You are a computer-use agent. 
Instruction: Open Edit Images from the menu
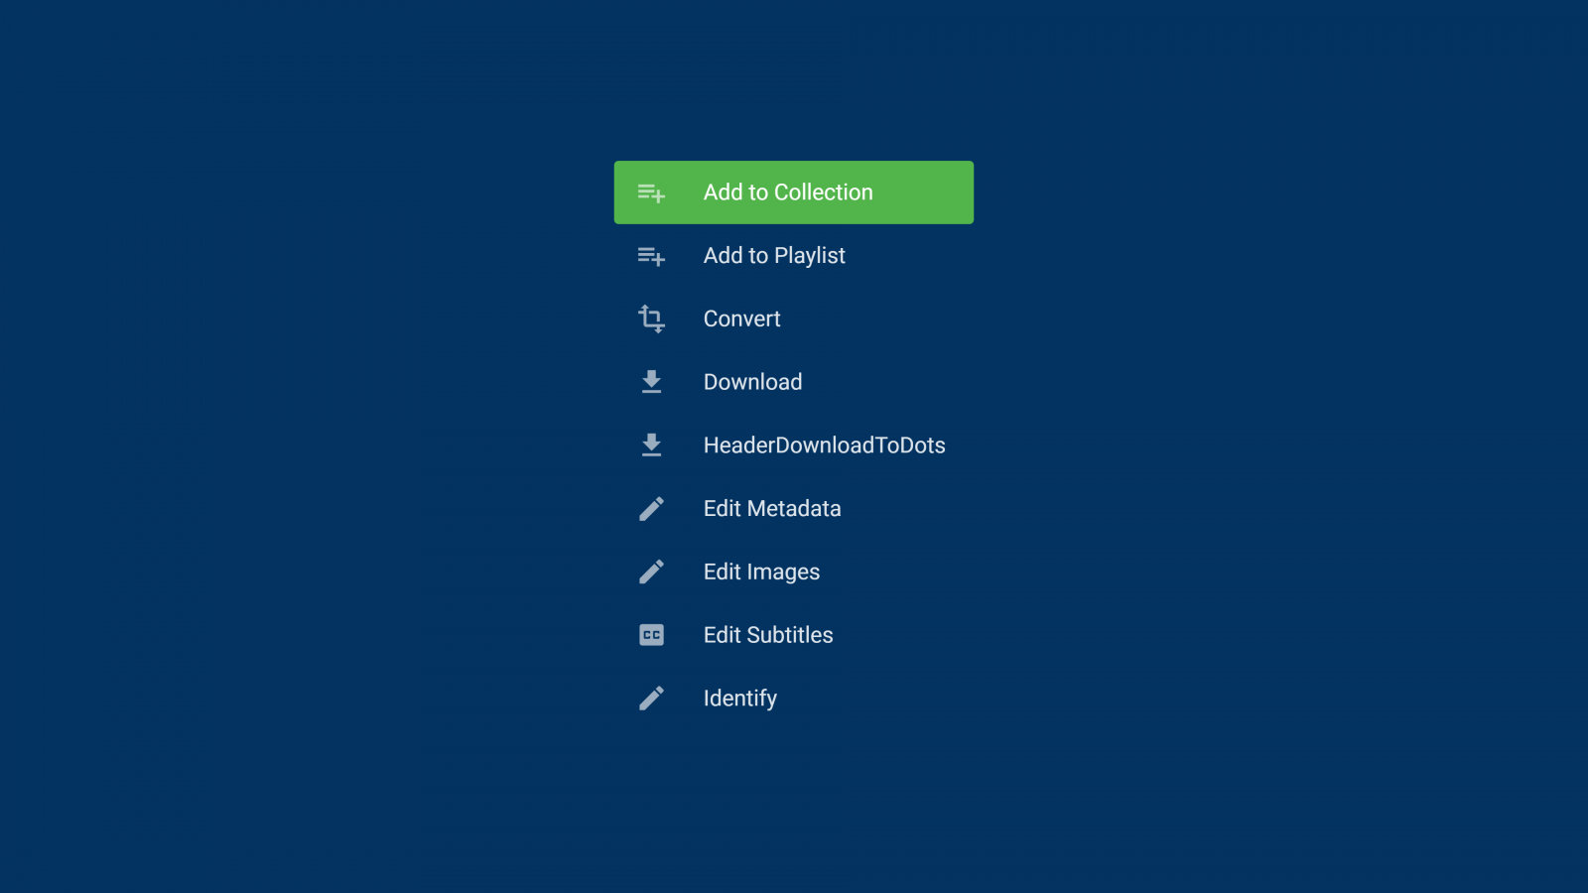[794, 572]
